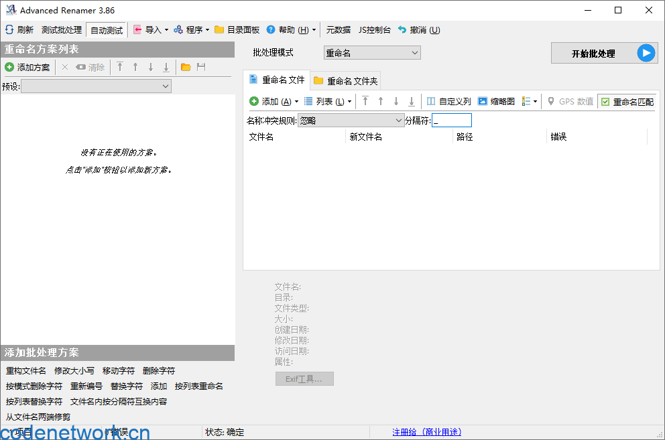Screen dimensions: 665x440
Task: Move method up in the methods toolbar
Action: click(135, 67)
